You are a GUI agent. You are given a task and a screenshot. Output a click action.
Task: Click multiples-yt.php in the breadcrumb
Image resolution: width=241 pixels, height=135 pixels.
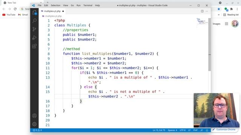point(53,16)
